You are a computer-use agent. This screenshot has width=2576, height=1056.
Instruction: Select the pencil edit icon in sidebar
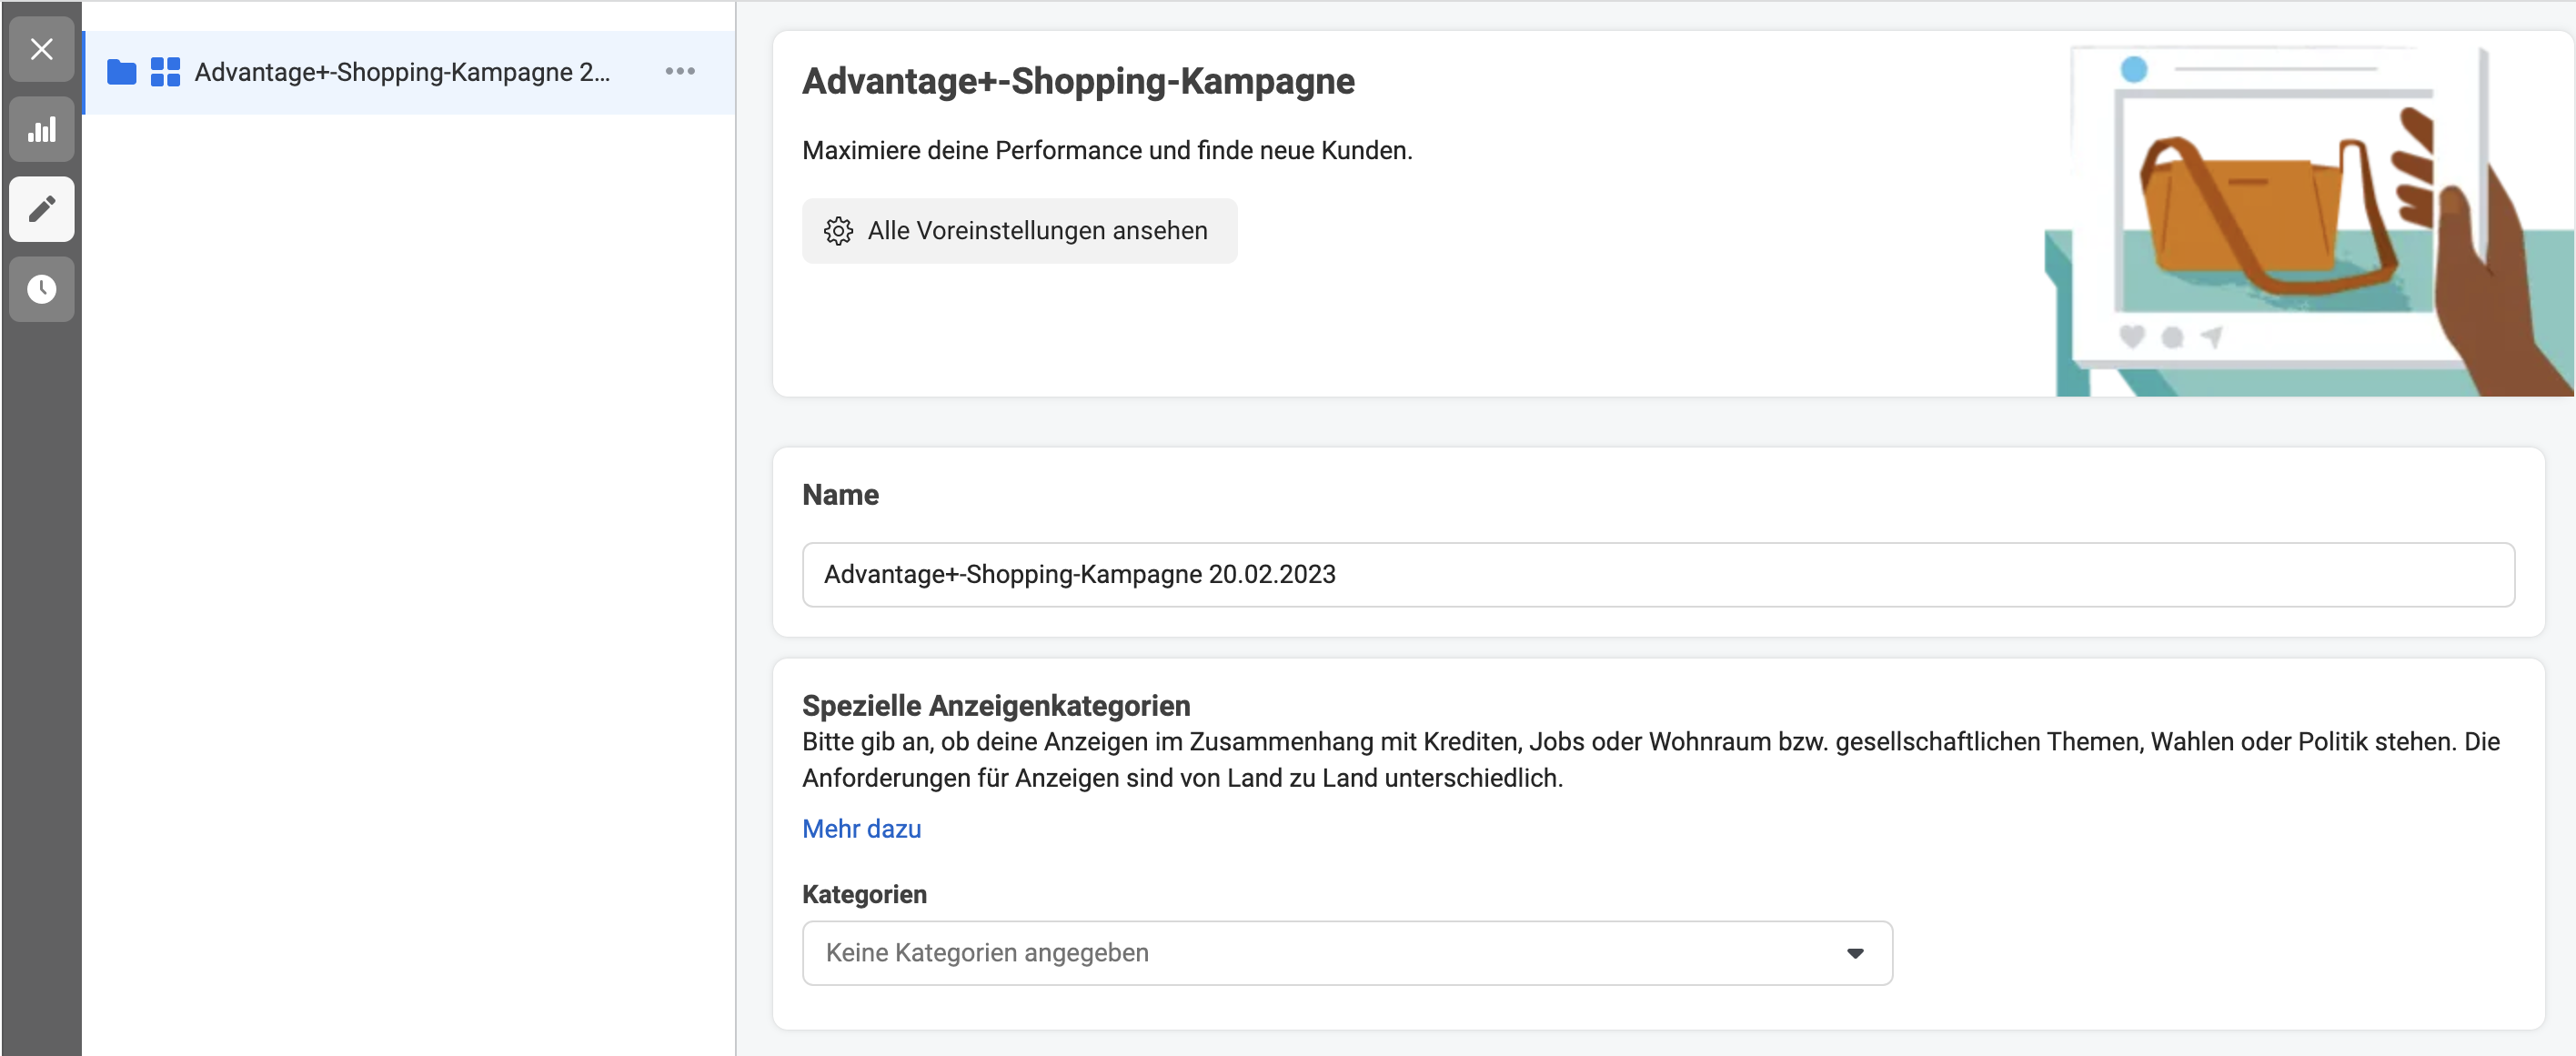click(41, 209)
